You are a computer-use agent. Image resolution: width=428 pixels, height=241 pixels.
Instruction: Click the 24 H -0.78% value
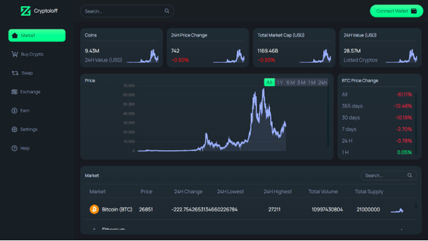[404, 141]
